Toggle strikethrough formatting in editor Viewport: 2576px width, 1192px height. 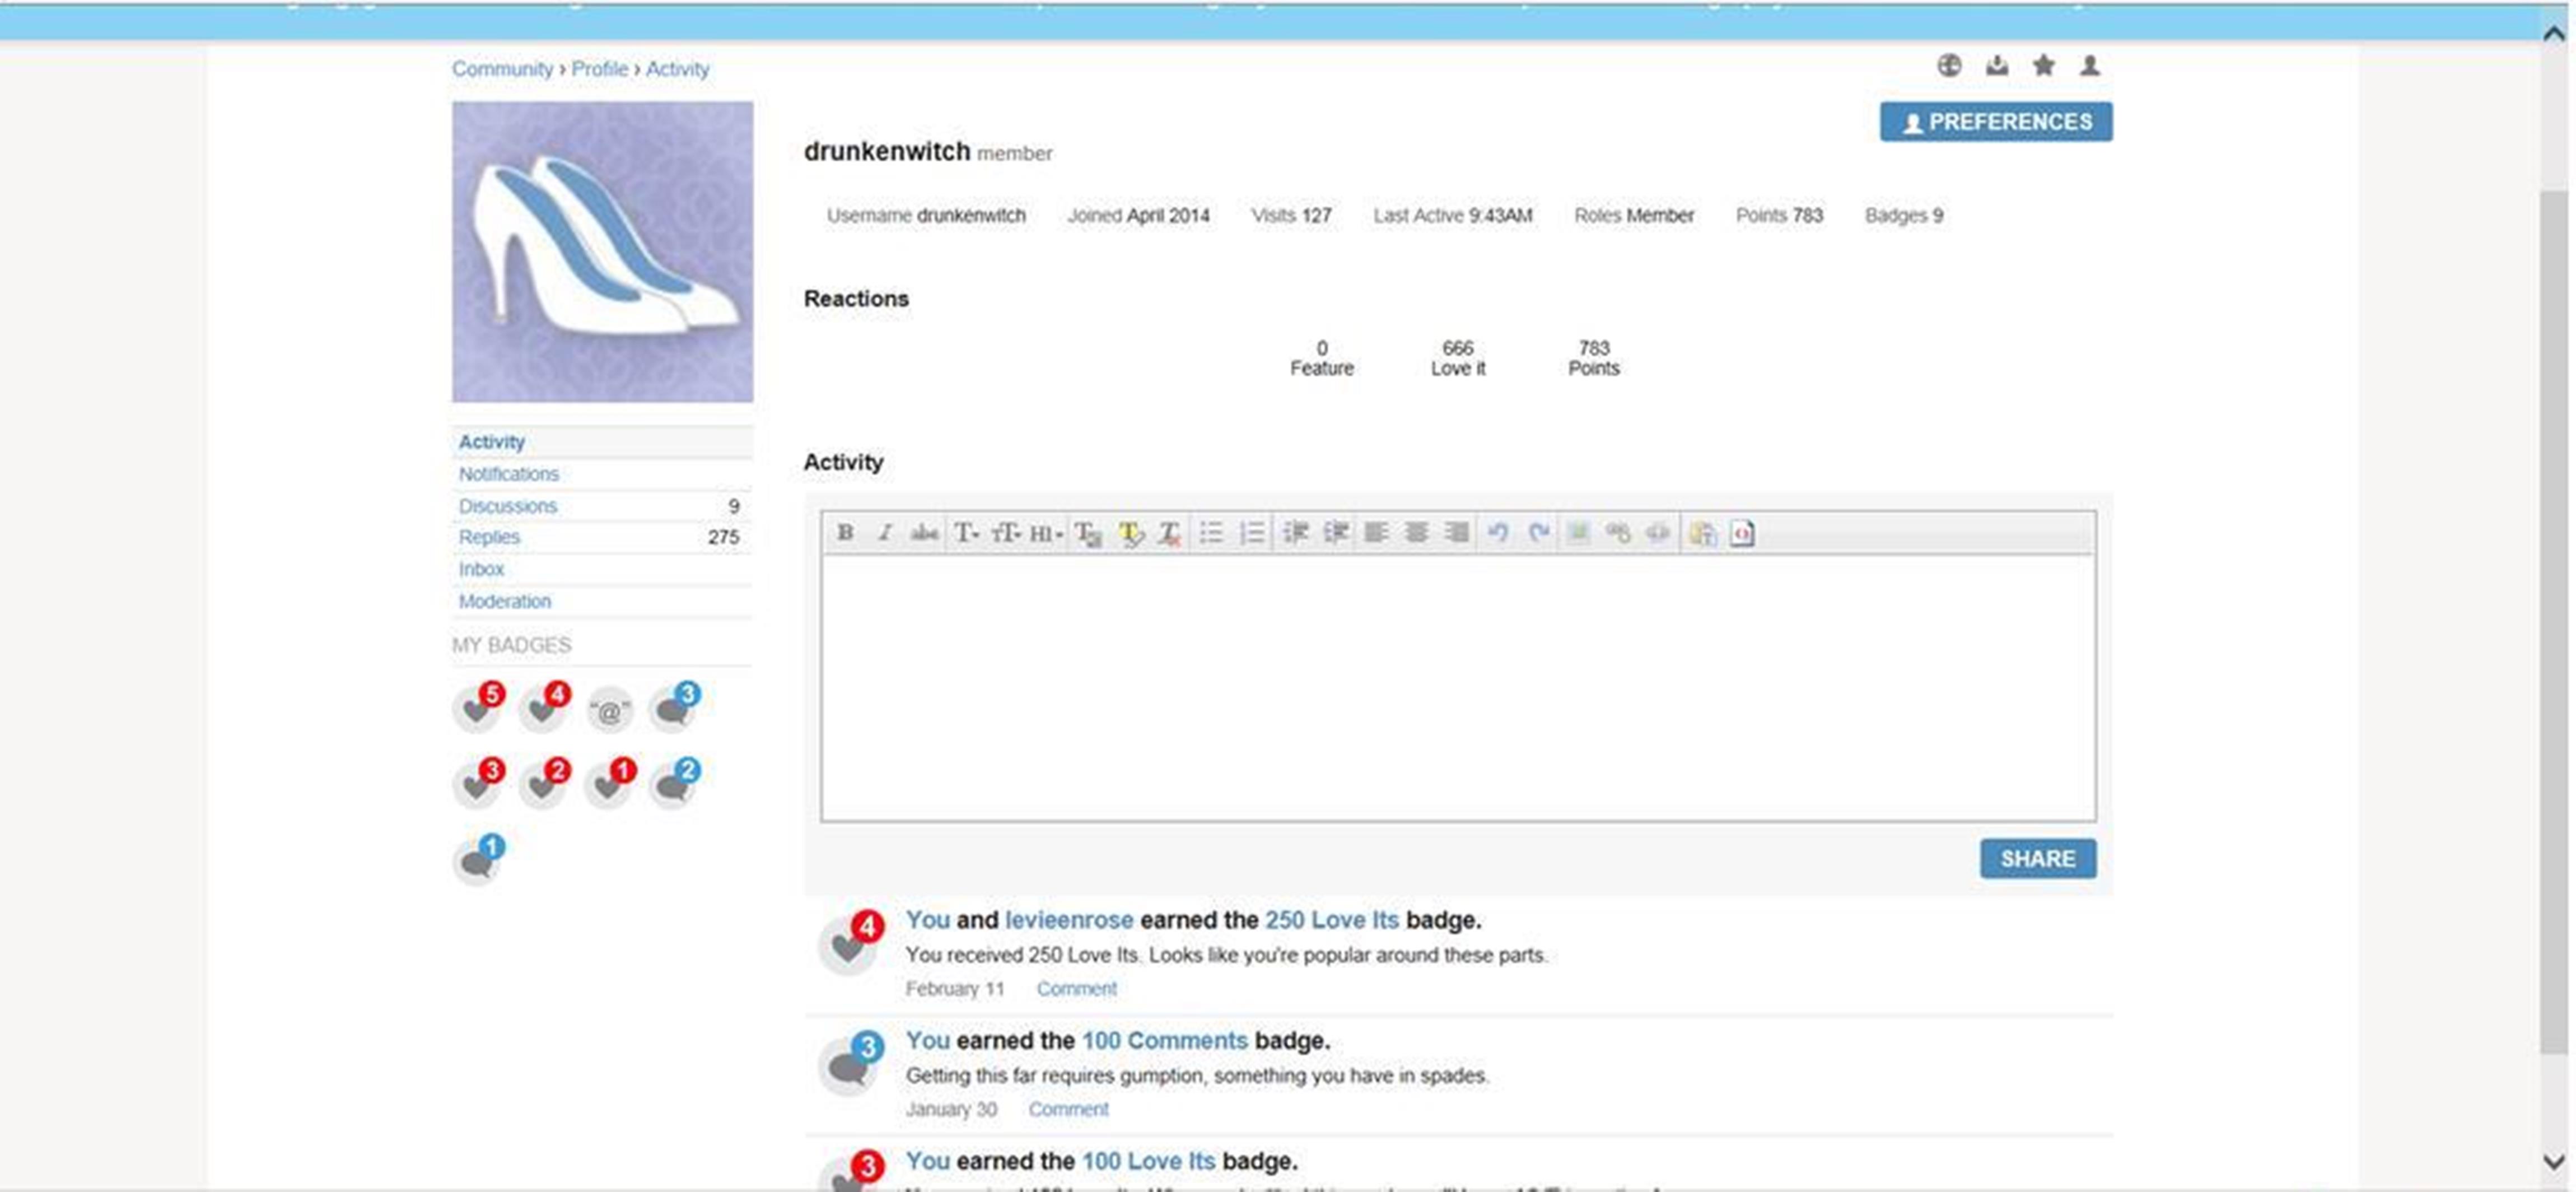(924, 533)
